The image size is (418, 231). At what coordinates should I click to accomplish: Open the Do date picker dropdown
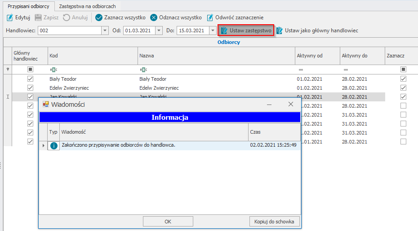[x=212, y=31]
